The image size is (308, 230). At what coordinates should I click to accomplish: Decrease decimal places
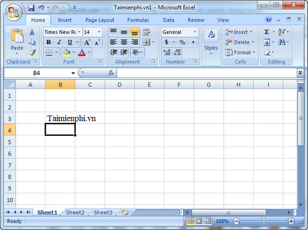177,52
